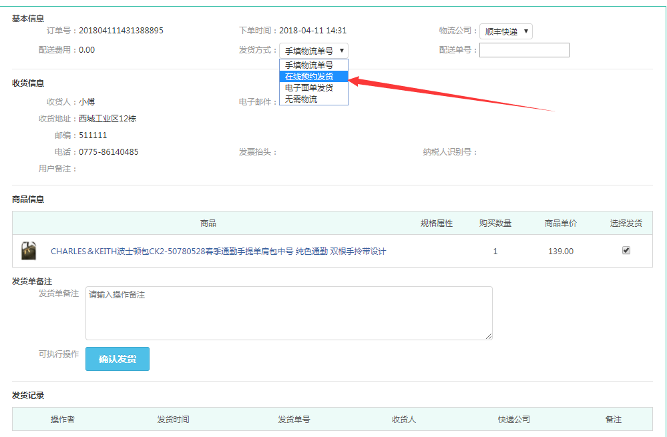Screen dimensions: 667x437
Task: Click the 发货方式 dropdown box
Action: pyautogui.click(x=313, y=51)
